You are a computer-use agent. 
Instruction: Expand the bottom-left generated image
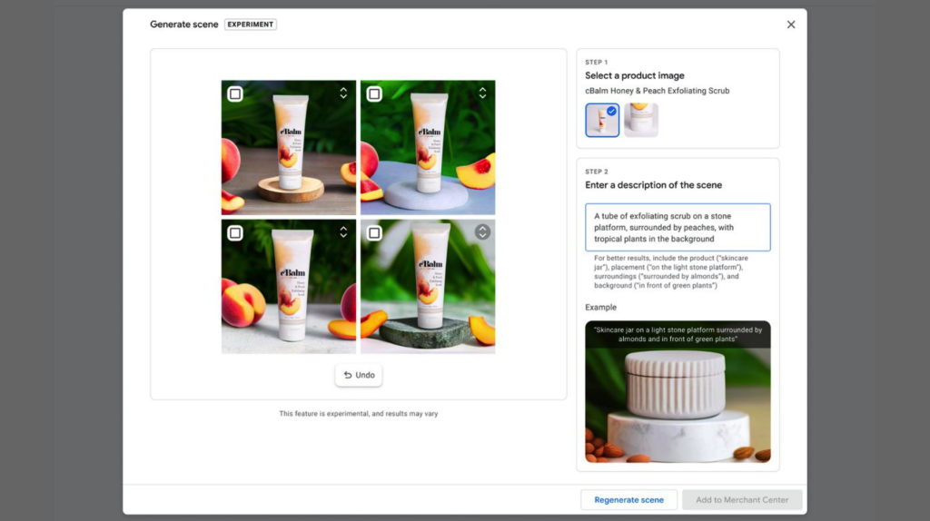343,232
